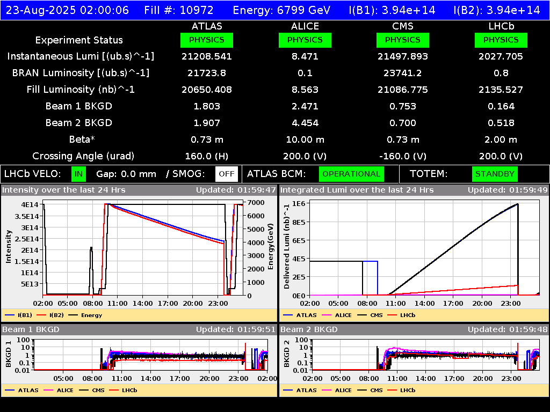
Task: Select the Updated: 01:59:47 timestamp
Action: click(x=236, y=190)
